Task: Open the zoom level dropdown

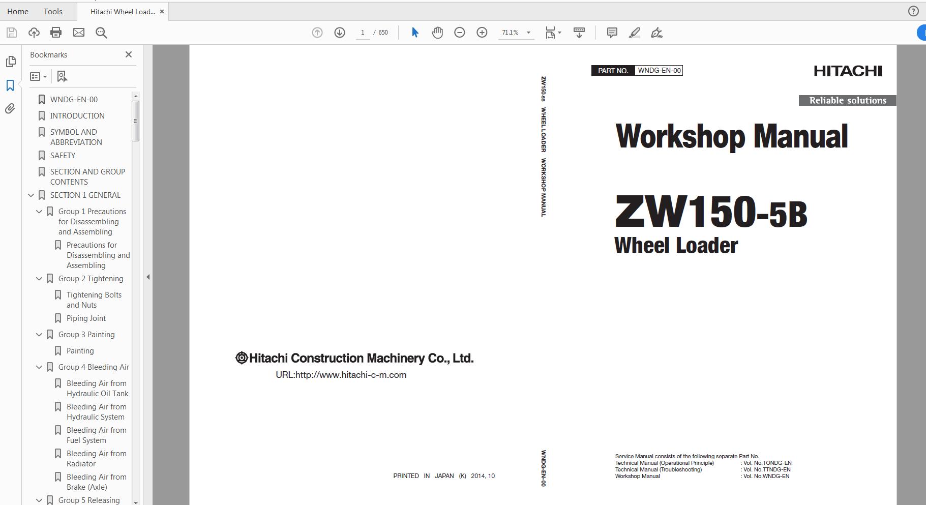Action: (529, 32)
